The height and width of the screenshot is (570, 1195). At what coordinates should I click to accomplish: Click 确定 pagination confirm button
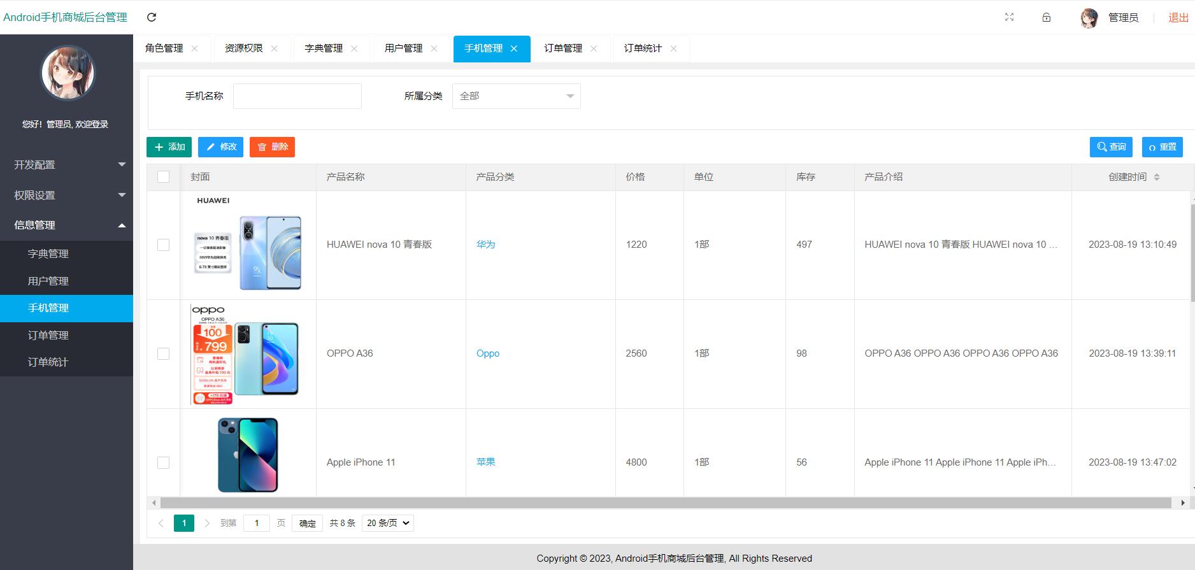(308, 524)
